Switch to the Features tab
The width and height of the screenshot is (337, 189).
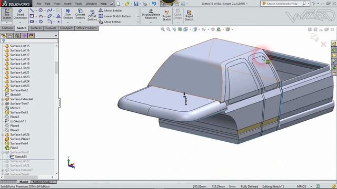pyautogui.click(x=7, y=28)
